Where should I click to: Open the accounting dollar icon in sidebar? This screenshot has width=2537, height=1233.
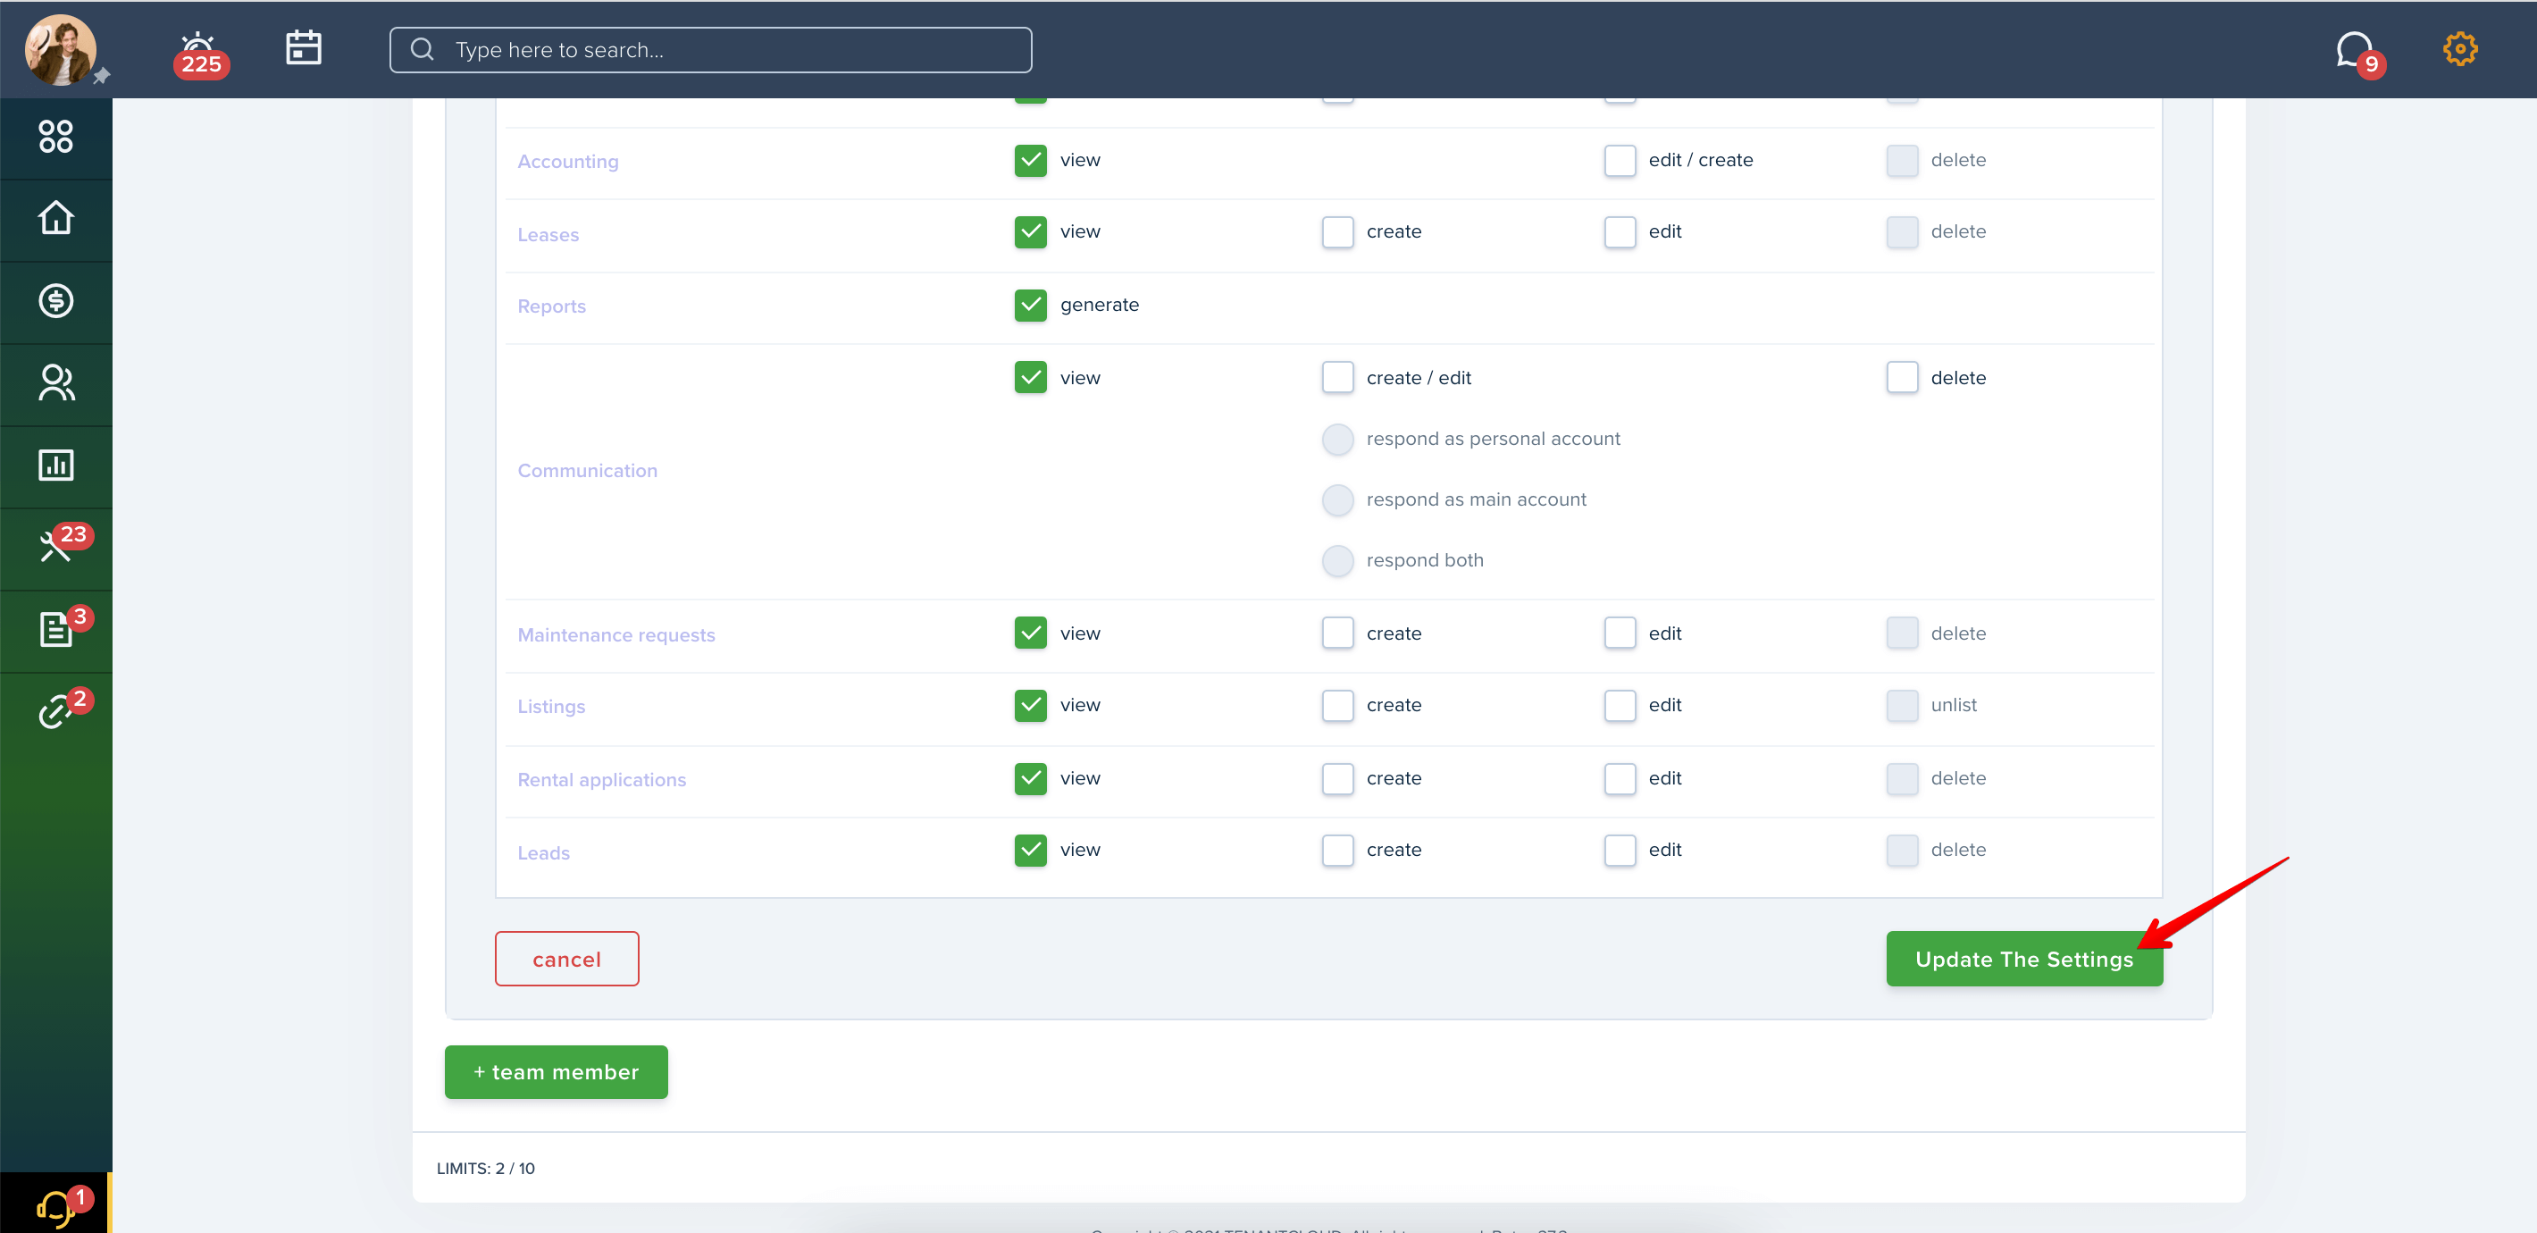(x=55, y=300)
